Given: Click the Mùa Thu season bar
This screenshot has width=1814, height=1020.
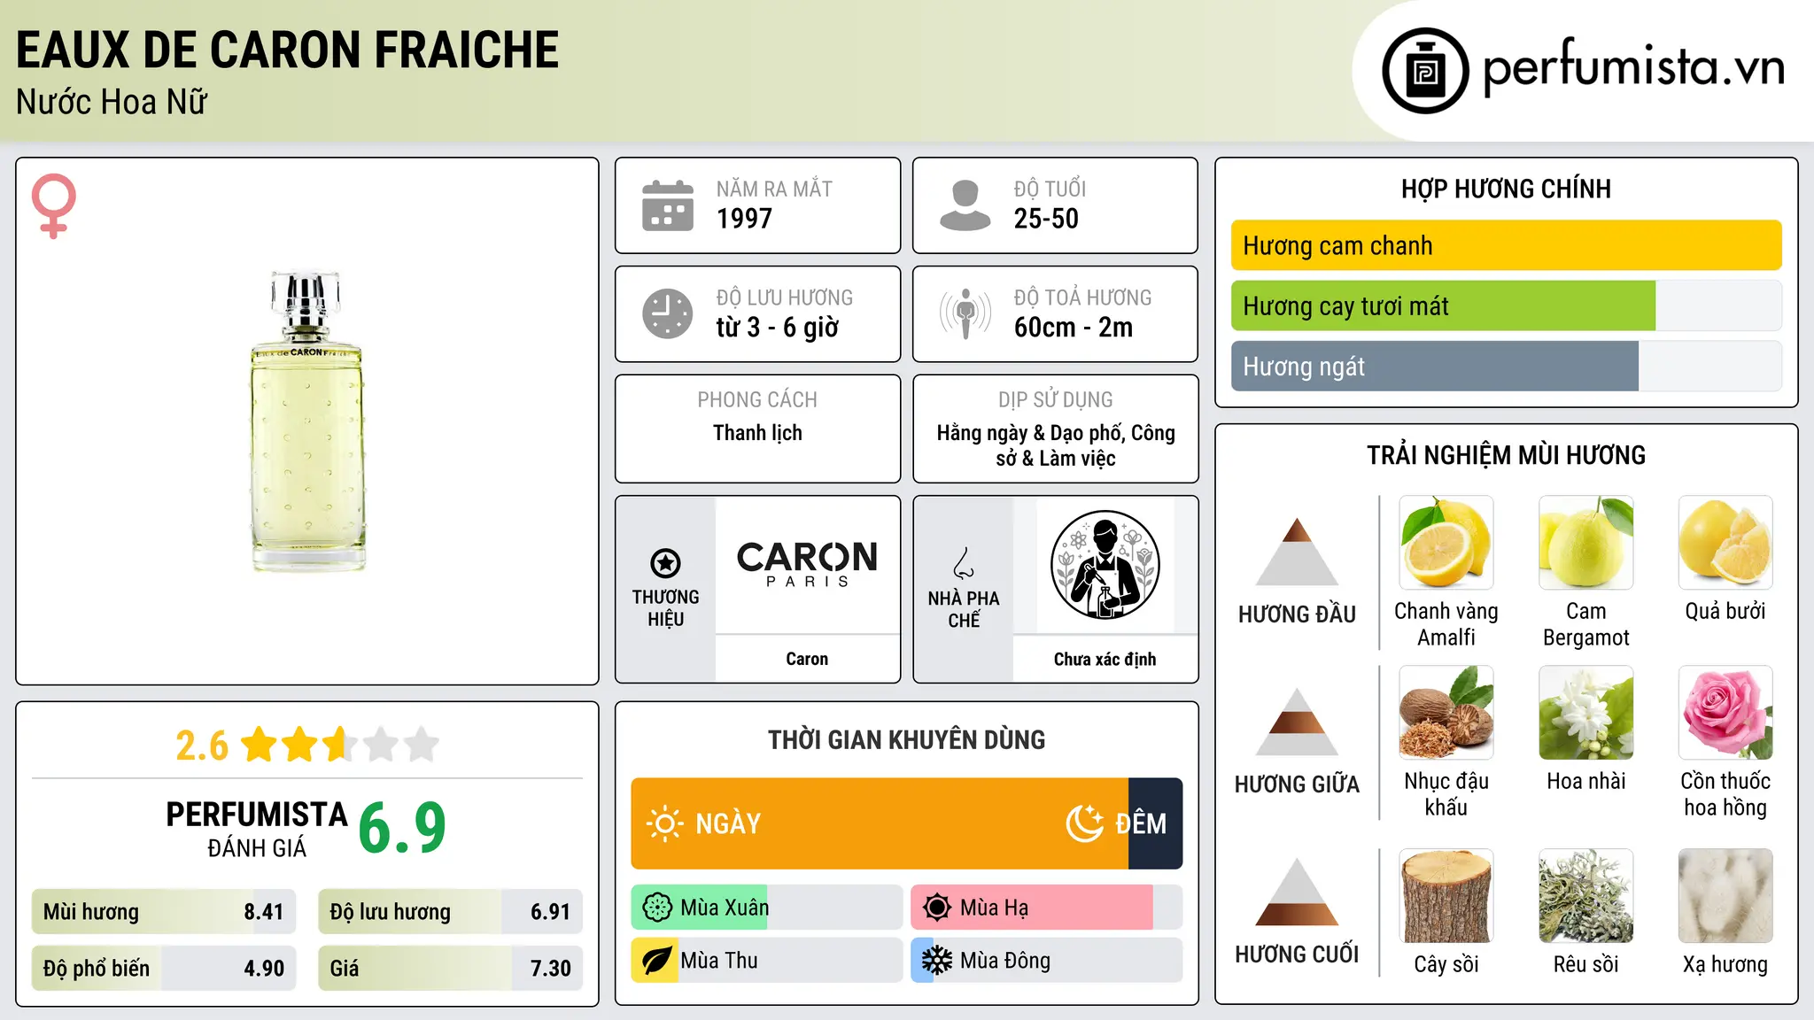Looking at the screenshot, I should click(x=766, y=961).
